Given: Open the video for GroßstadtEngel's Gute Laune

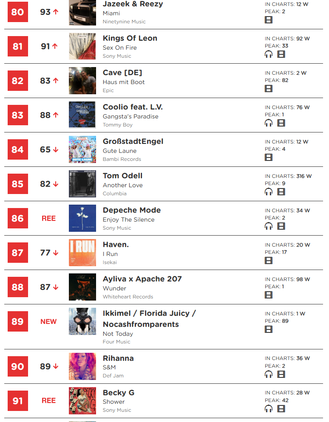Looking at the screenshot, I should pos(269,157).
